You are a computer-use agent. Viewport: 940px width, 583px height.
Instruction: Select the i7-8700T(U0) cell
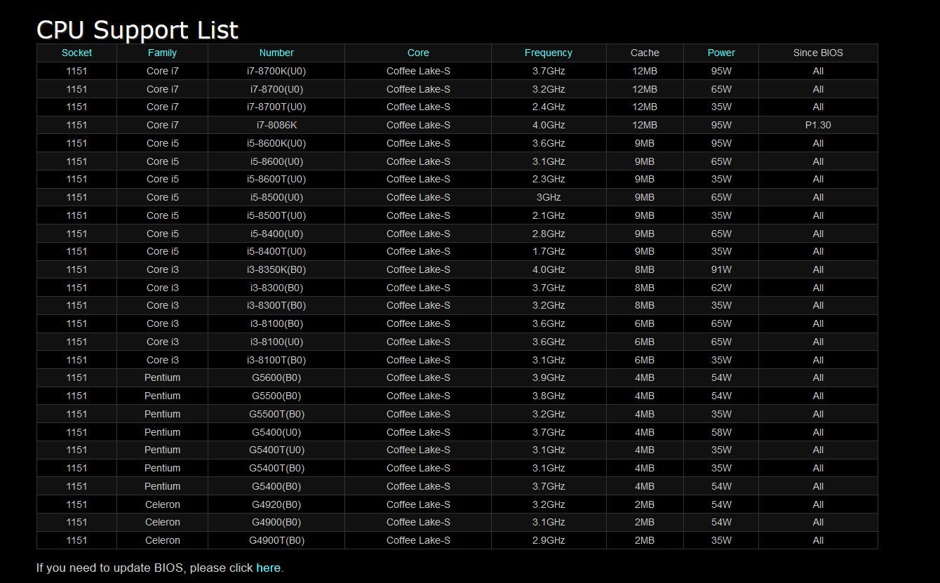[x=276, y=107]
